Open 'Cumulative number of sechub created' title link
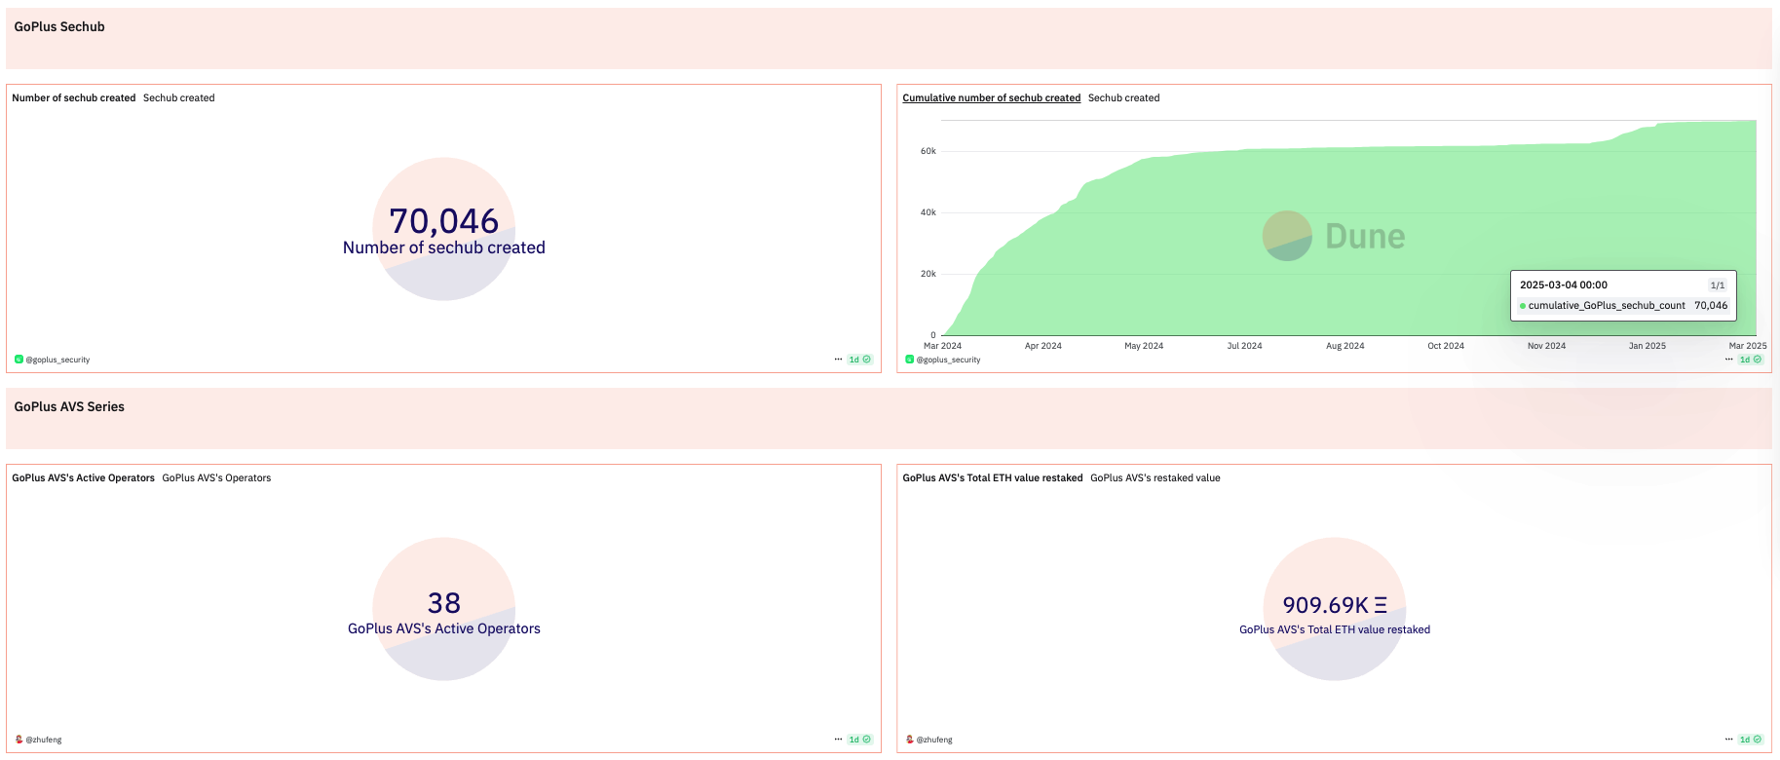The width and height of the screenshot is (1780, 760). click(x=992, y=98)
